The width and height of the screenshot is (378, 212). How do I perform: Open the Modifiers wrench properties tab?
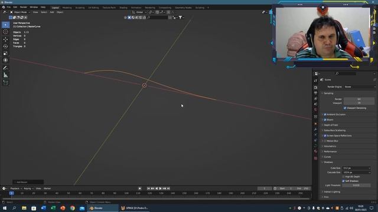coord(315,130)
